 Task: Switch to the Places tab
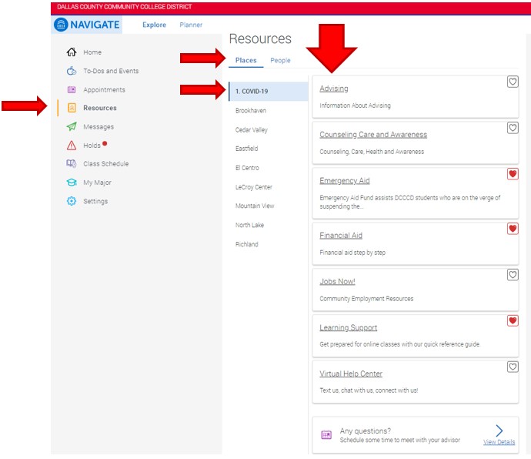[245, 60]
